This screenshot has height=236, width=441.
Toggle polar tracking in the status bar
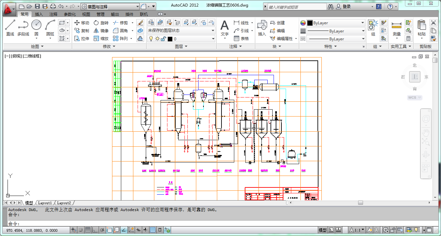point(102,230)
